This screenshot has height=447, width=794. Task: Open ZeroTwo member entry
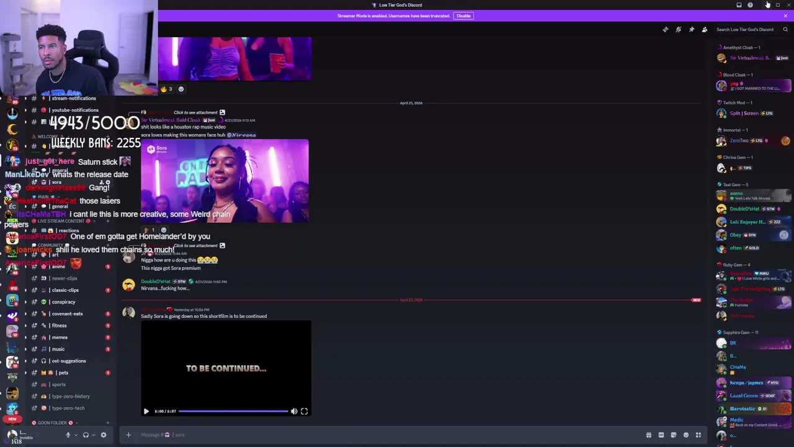754,141
